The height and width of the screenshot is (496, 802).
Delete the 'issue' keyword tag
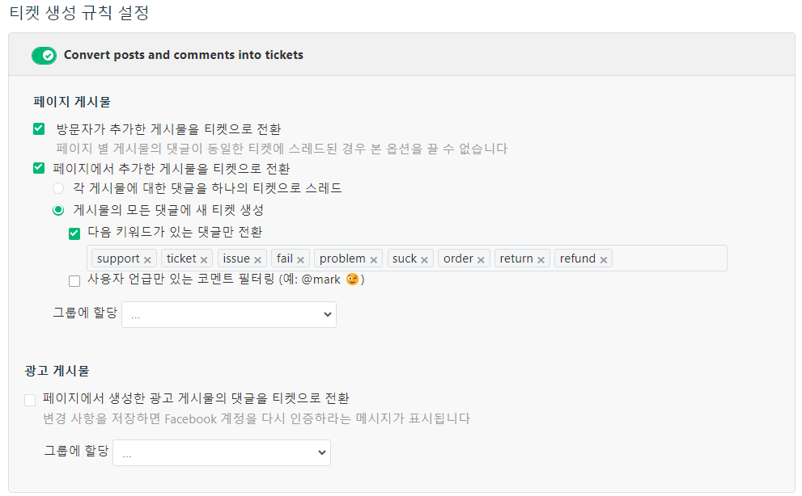[258, 260]
